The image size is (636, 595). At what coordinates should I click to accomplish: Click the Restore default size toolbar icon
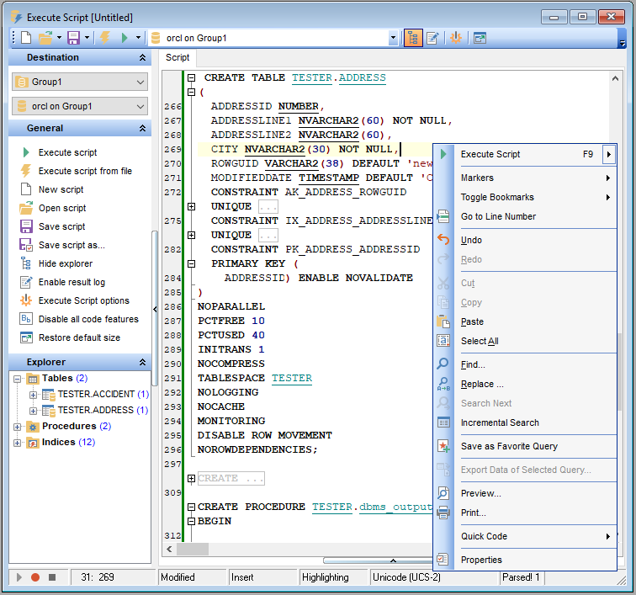pyautogui.click(x=480, y=38)
